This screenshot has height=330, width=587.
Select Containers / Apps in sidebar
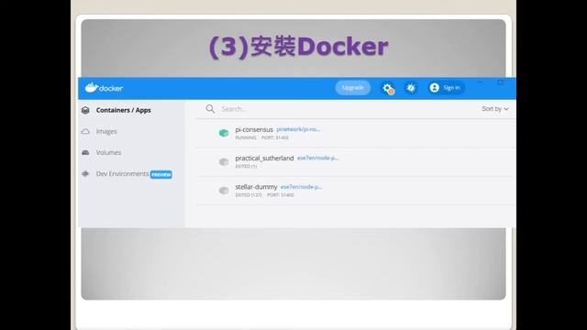124,110
